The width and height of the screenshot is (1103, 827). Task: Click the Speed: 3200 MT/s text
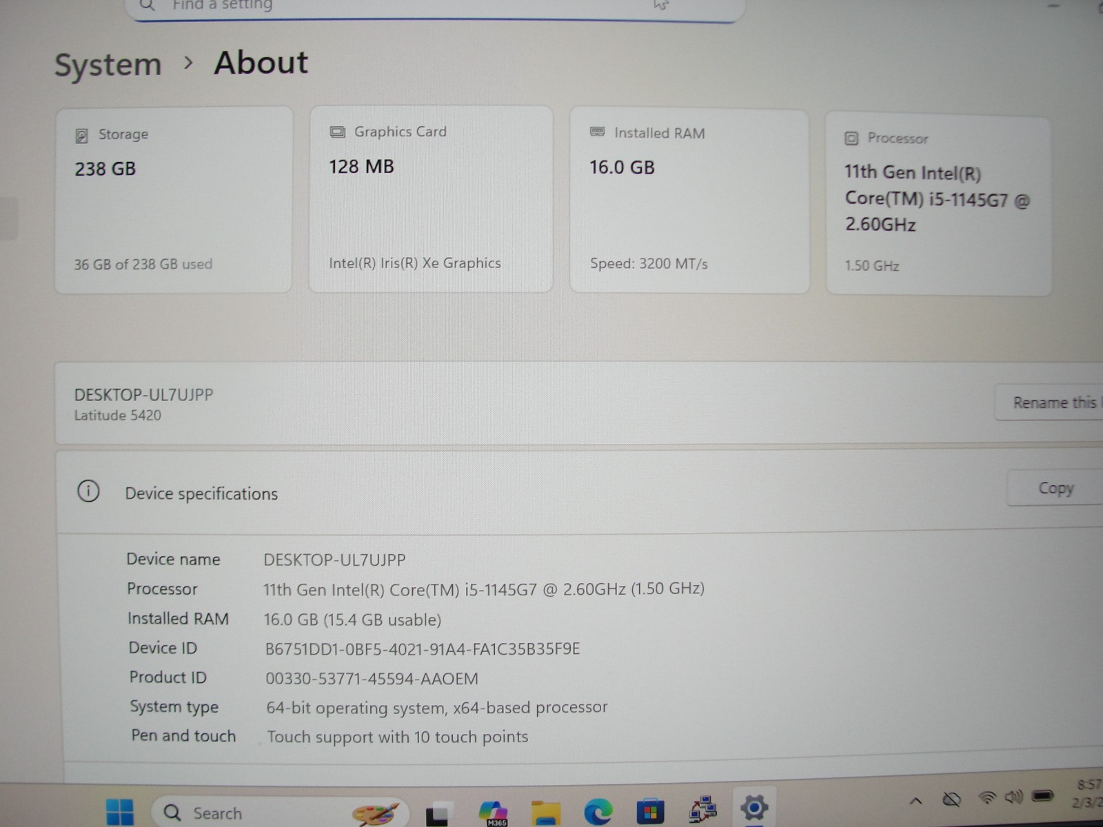pyautogui.click(x=649, y=264)
